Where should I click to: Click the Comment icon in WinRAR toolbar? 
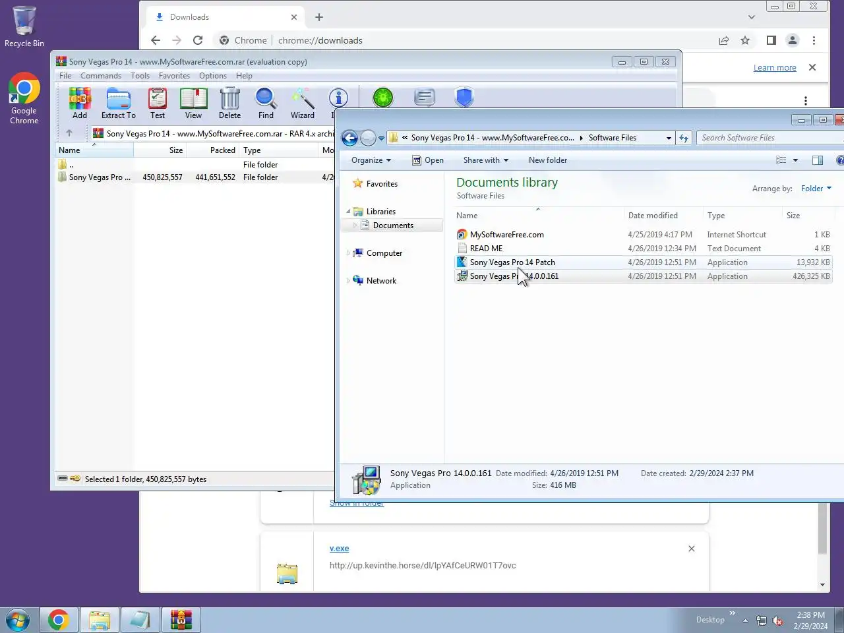click(425, 98)
